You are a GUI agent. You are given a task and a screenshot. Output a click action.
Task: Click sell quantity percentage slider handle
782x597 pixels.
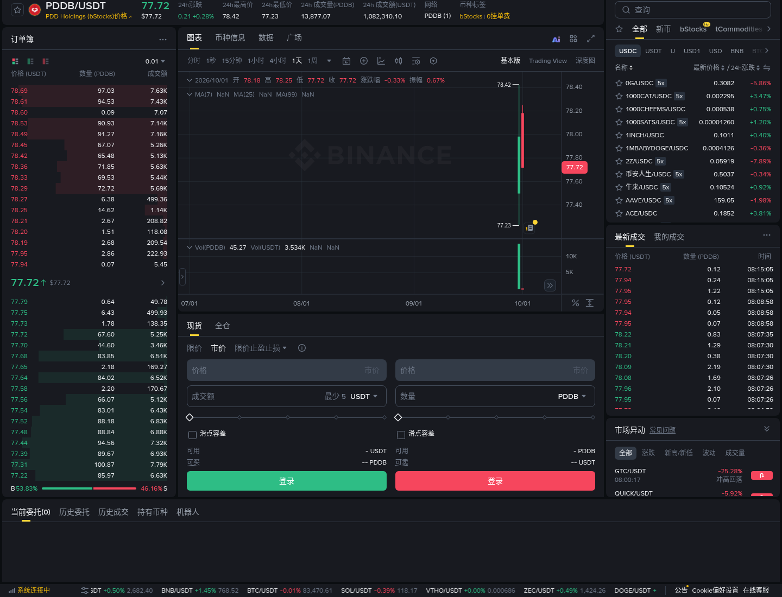(398, 417)
